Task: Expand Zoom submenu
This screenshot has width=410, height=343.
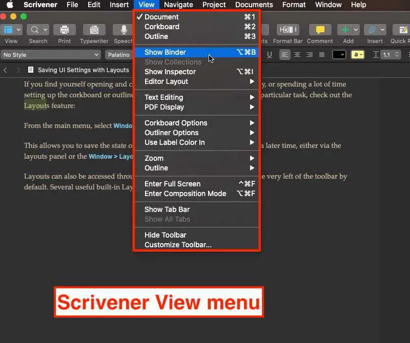Action: click(x=196, y=158)
